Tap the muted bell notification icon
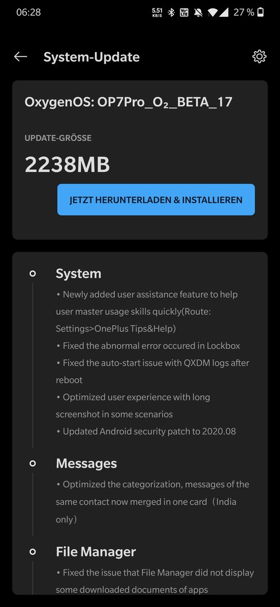Viewport: 280px width, 607px height. click(199, 12)
